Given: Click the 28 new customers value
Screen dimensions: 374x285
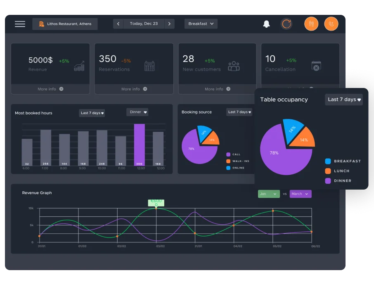Looking at the screenshot, I should tap(188, 59).
